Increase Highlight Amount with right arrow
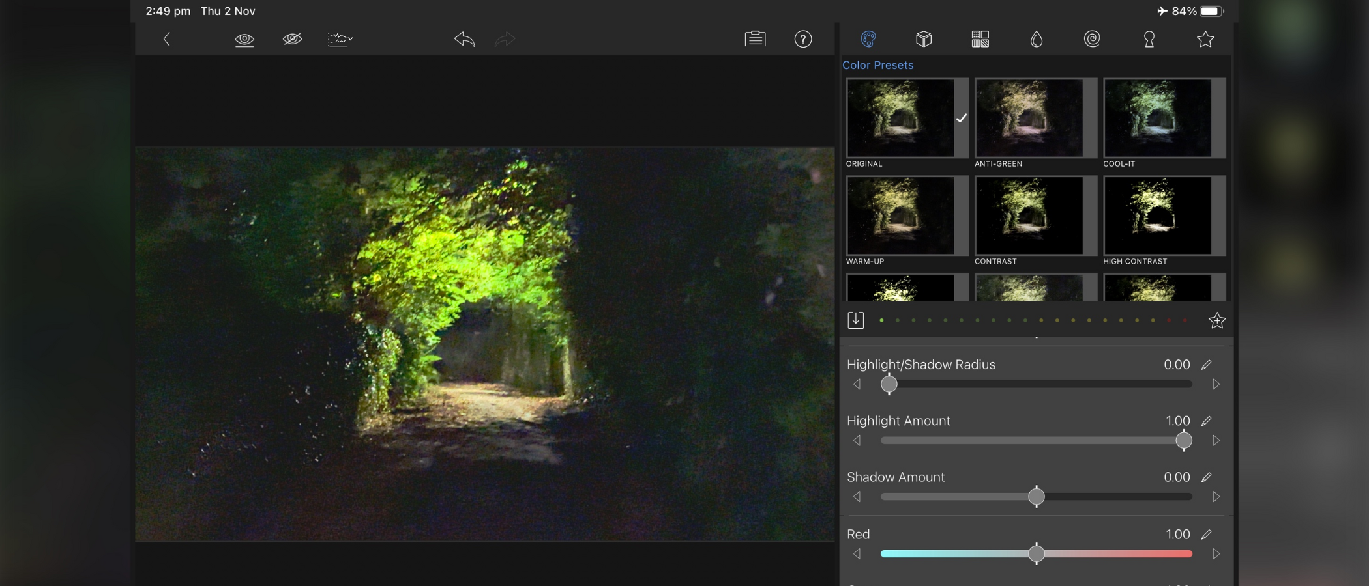1369x586 pixels. tap(1216, 441)
